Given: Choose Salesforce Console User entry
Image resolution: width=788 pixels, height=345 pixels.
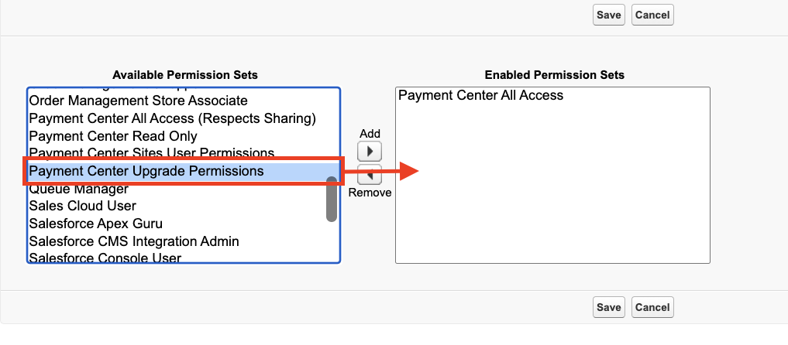Looking at the screenshot, I should point(105,258).
